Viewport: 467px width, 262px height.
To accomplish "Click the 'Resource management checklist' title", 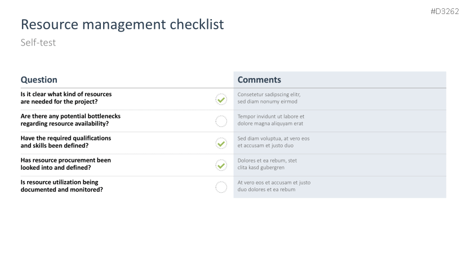I will 122,25.
